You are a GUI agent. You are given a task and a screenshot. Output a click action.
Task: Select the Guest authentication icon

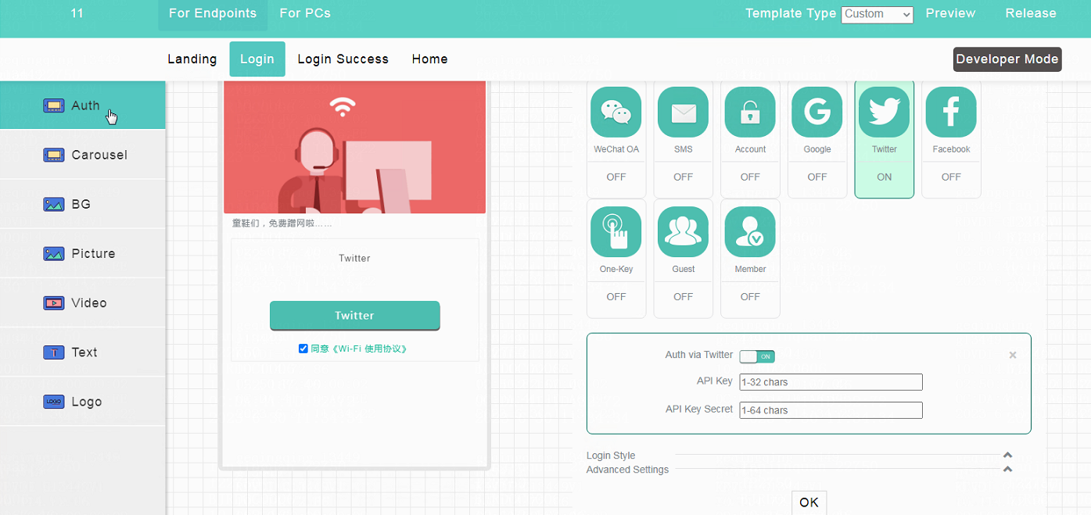pos(684,231)
